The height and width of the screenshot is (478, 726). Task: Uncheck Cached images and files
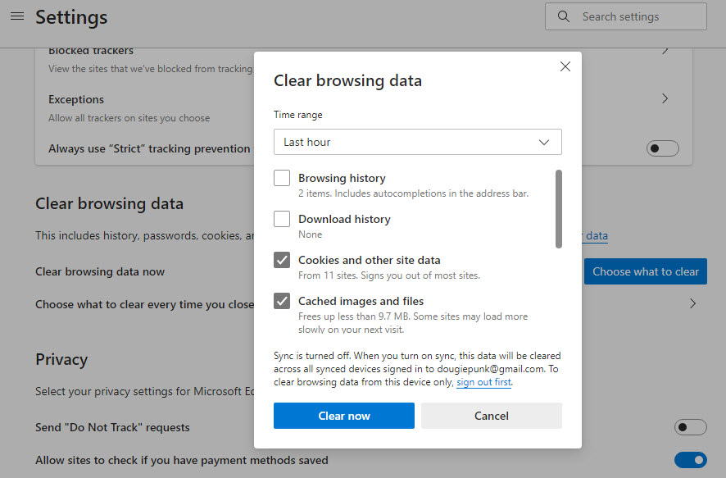(x=282, y=301)
